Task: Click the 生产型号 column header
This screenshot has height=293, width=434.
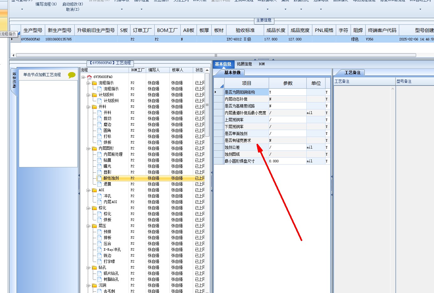Action: pyautogui.click(x=33, y=30)
